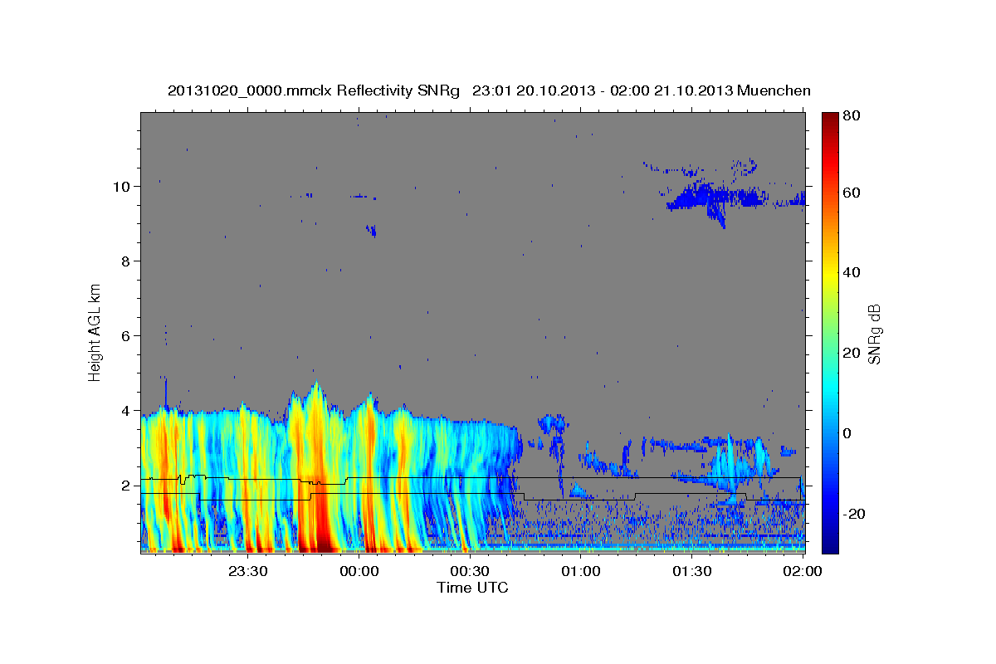Click the 'Time UTC' axis label

pos(472,588)
